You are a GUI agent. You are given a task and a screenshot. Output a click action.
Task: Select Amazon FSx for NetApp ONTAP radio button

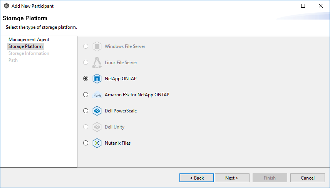(85, 95)
